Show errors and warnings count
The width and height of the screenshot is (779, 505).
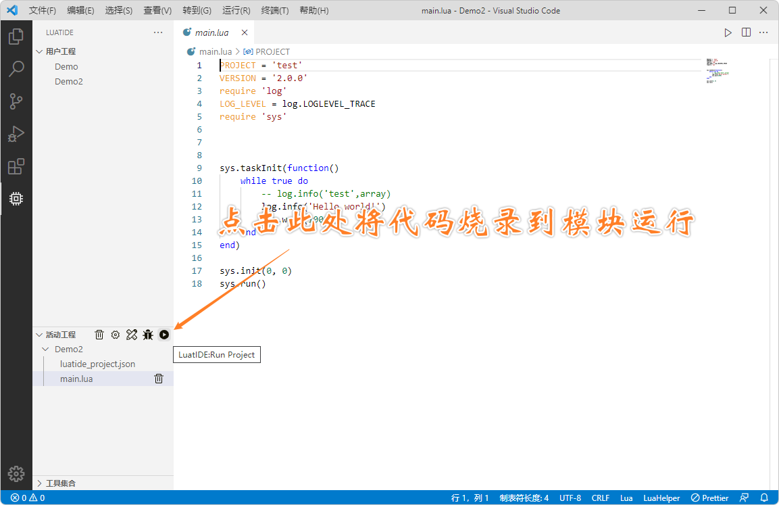pyautogui.click(x=28, y=498)
